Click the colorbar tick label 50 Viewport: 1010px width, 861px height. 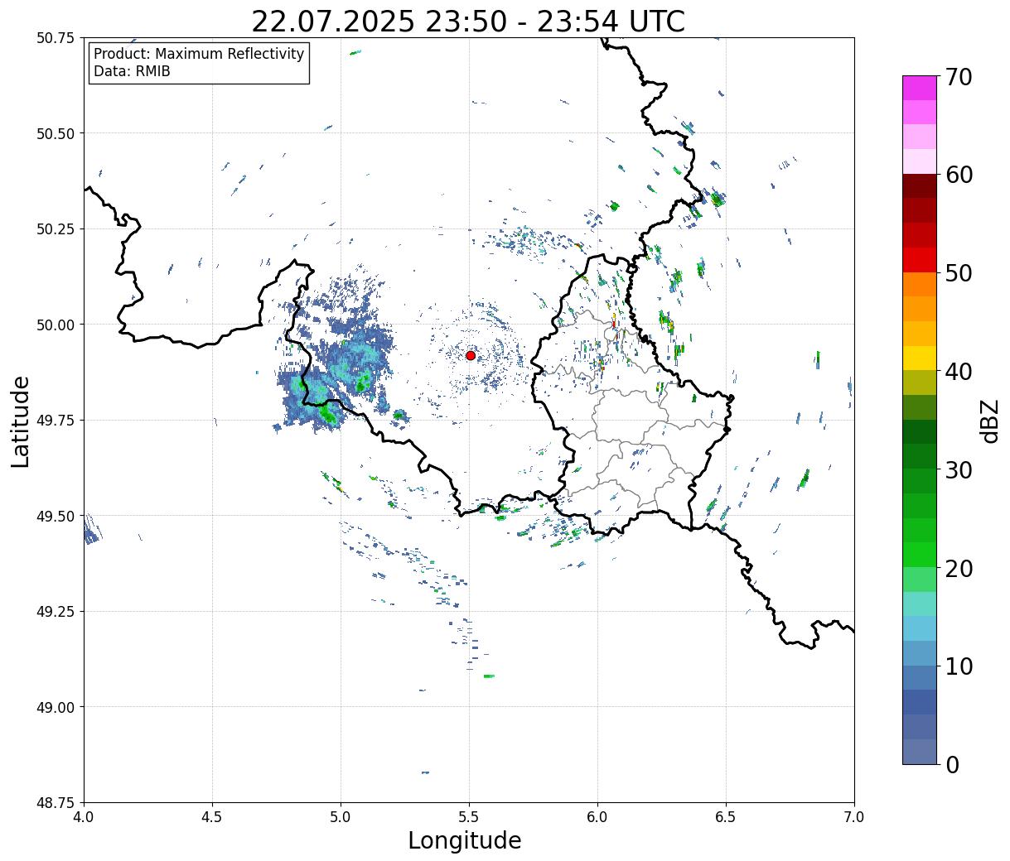coord(959,273)
